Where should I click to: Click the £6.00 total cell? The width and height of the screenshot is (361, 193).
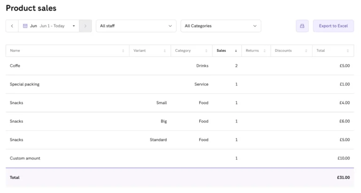click(x=345, y=121)
